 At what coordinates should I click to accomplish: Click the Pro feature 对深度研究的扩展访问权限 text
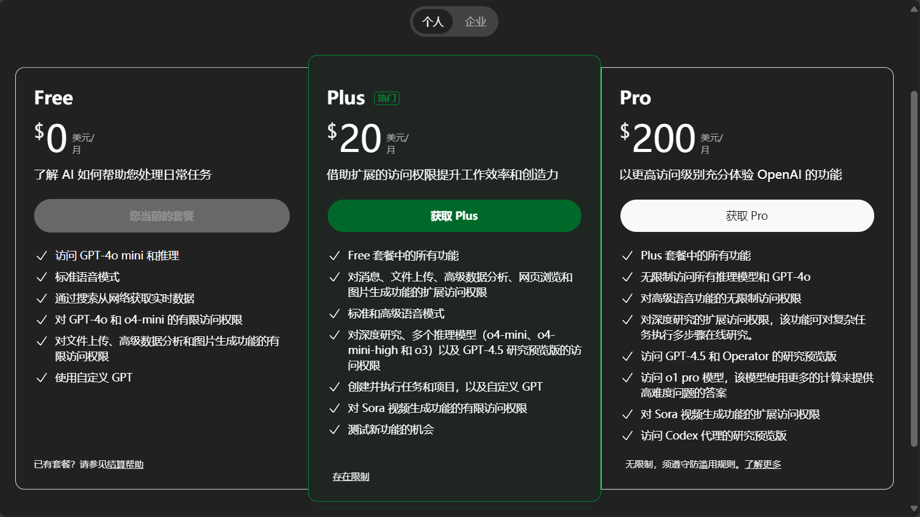pyautogui.click(x=753, y=327)
